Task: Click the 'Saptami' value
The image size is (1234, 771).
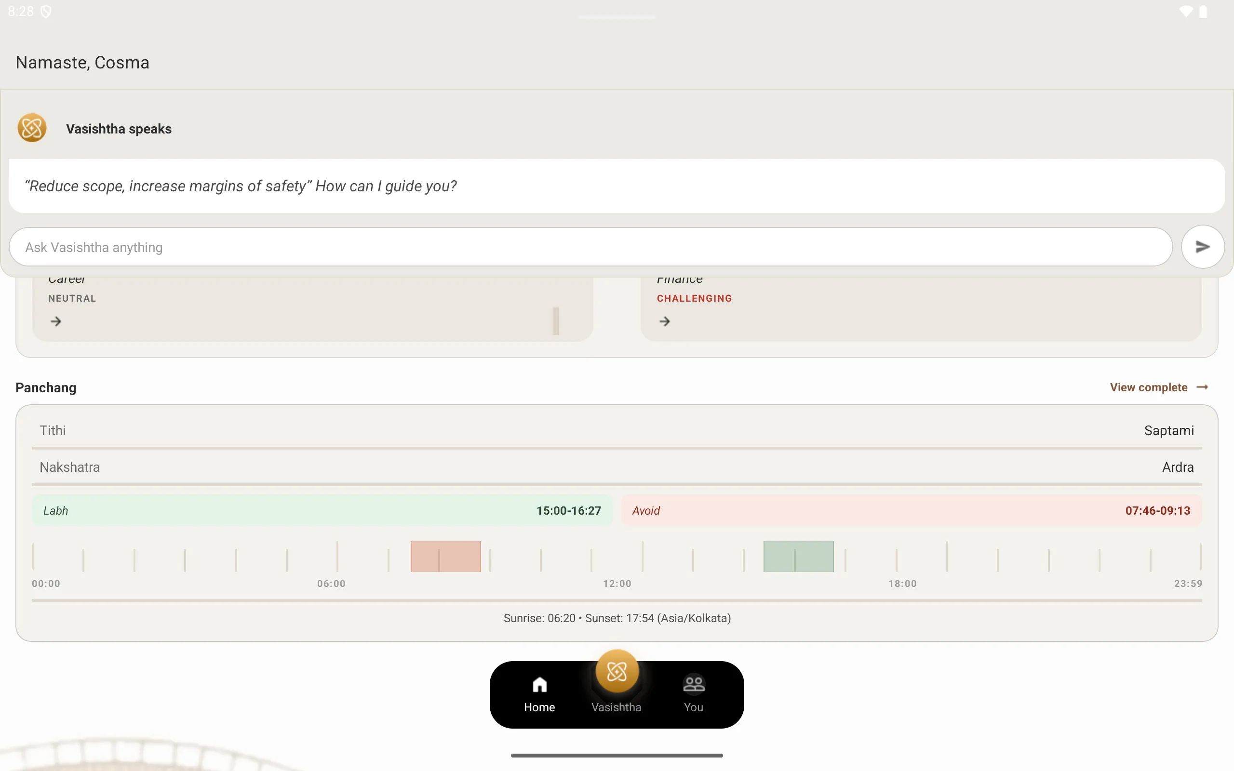Action: 1169,430
